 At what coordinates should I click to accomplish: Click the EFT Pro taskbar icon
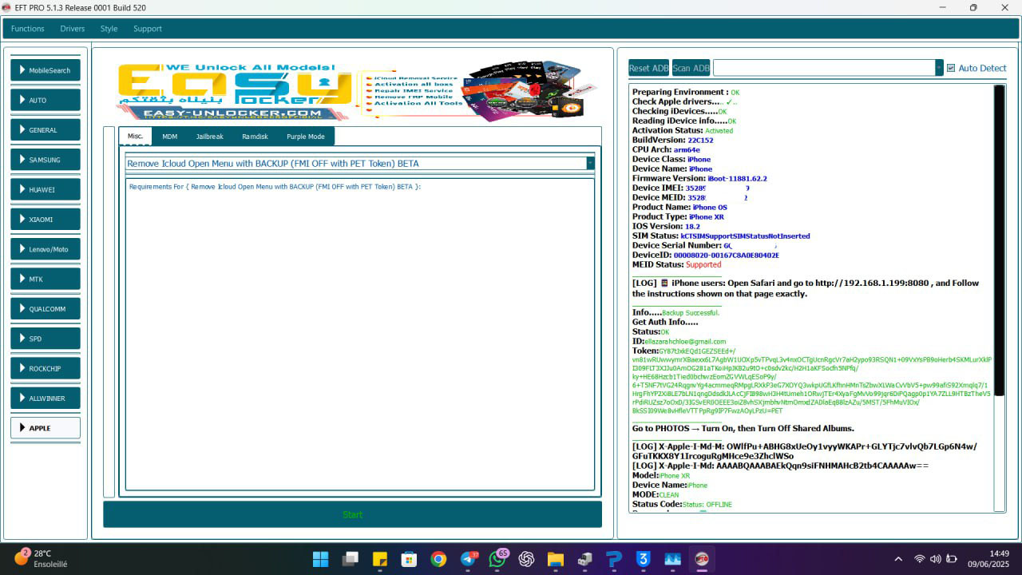(x=703, y=559)
